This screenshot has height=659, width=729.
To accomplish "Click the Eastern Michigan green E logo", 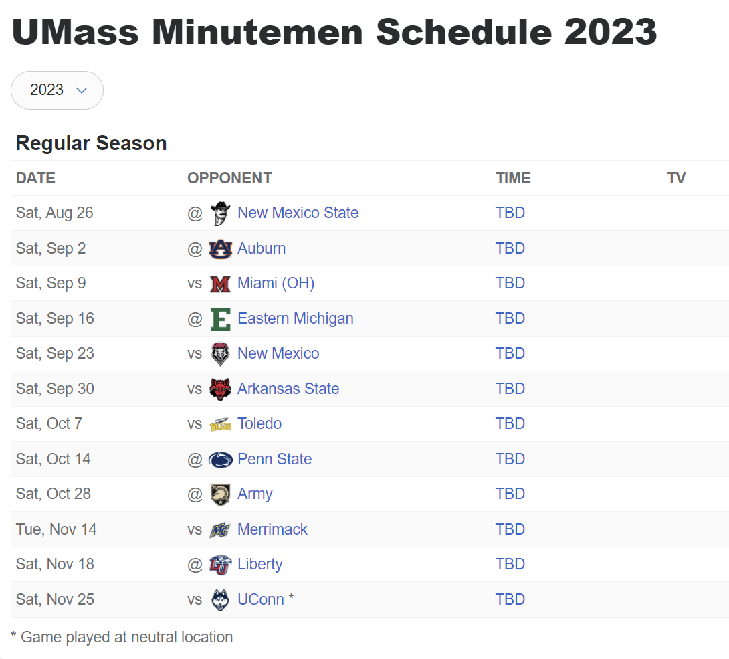I will (x=221, y=319).
